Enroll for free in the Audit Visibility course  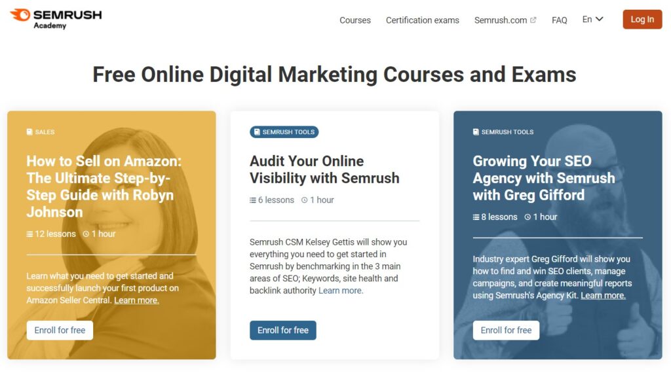[x=283, y=330]
